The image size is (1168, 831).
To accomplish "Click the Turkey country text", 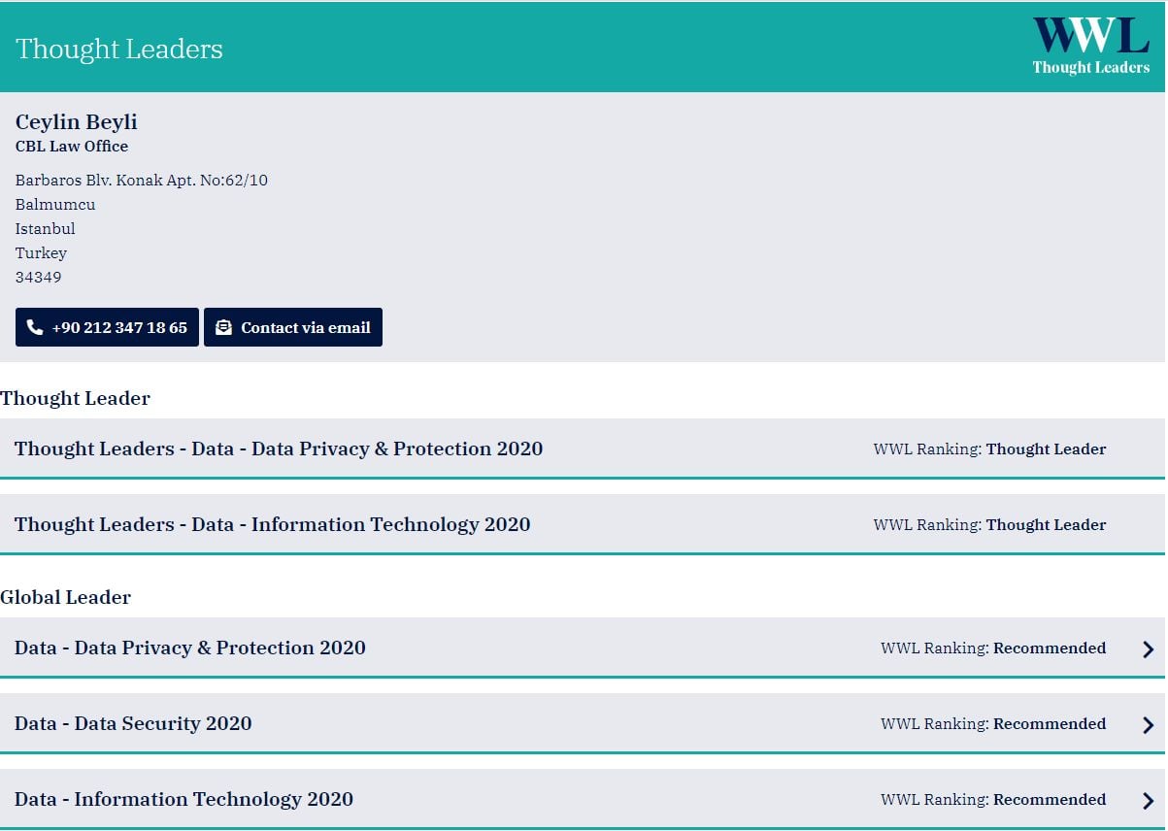I will tap(42, 253).
